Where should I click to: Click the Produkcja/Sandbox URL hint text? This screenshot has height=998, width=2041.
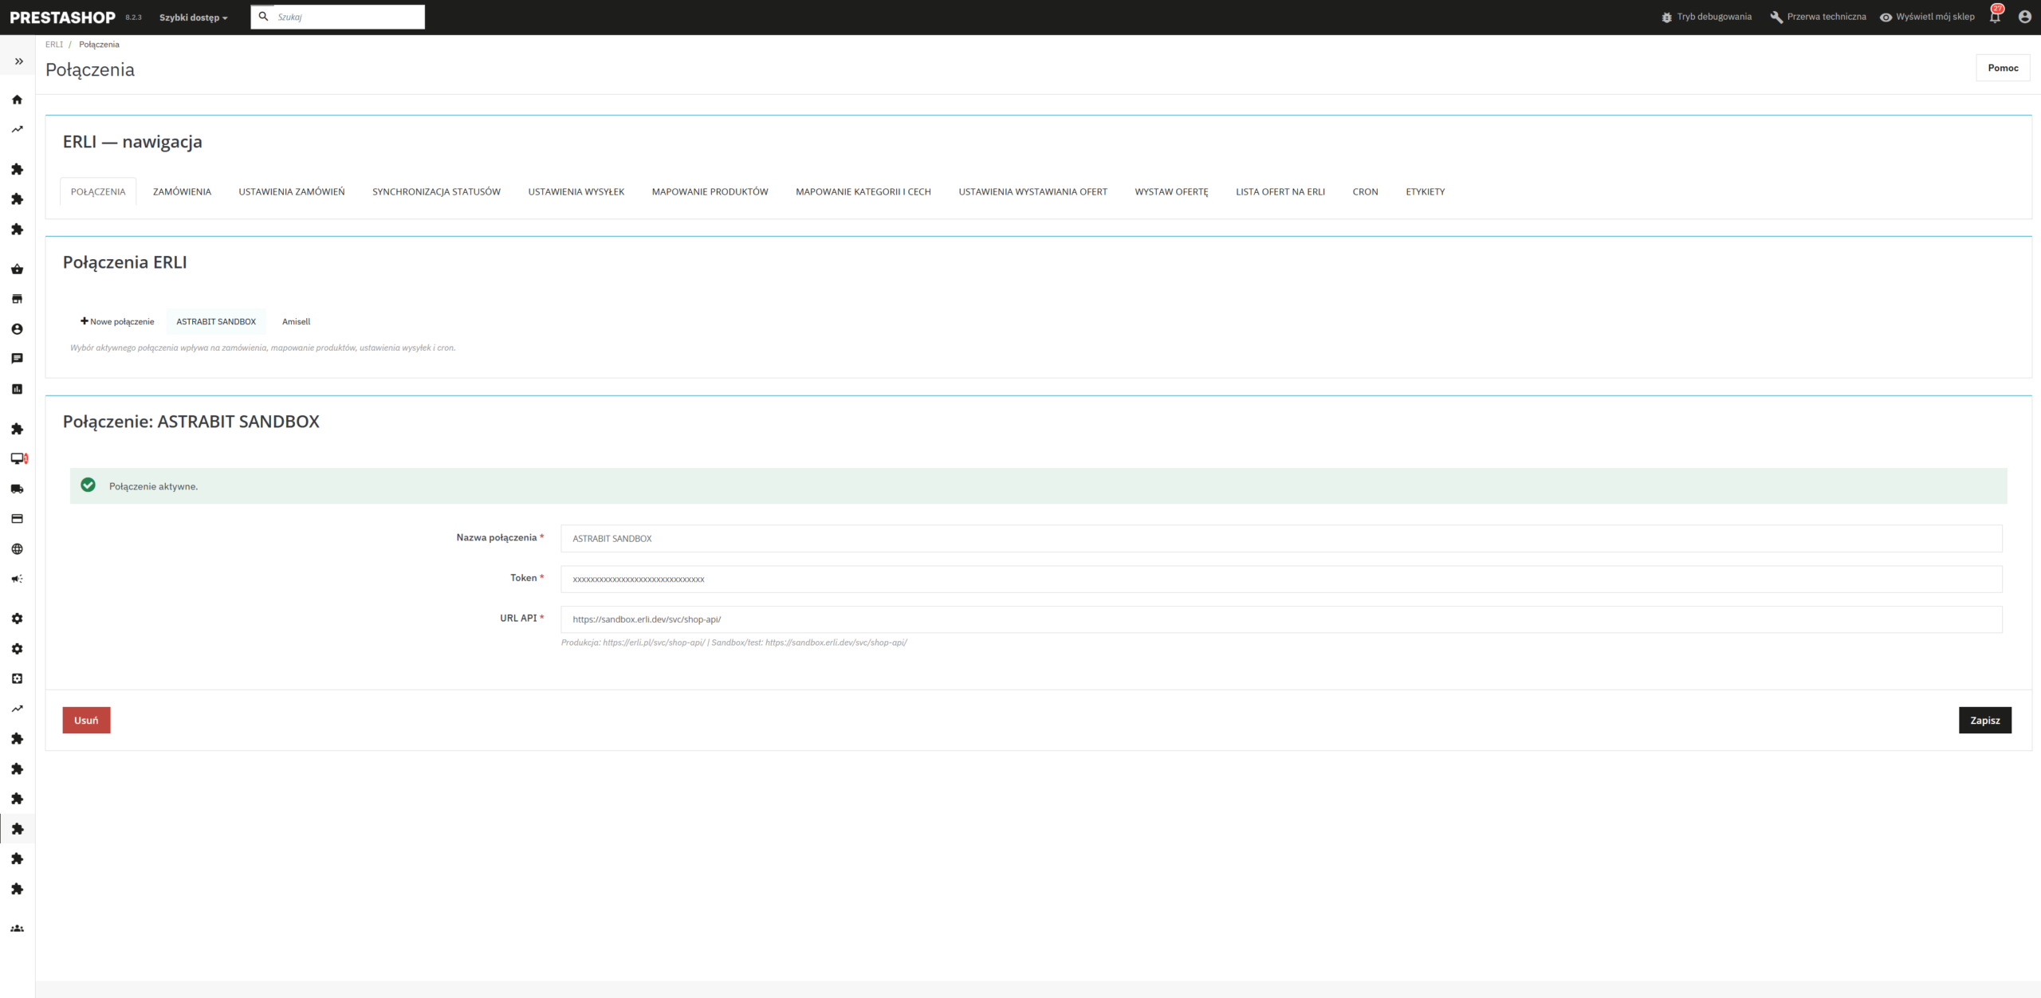[x=733, y=642]
